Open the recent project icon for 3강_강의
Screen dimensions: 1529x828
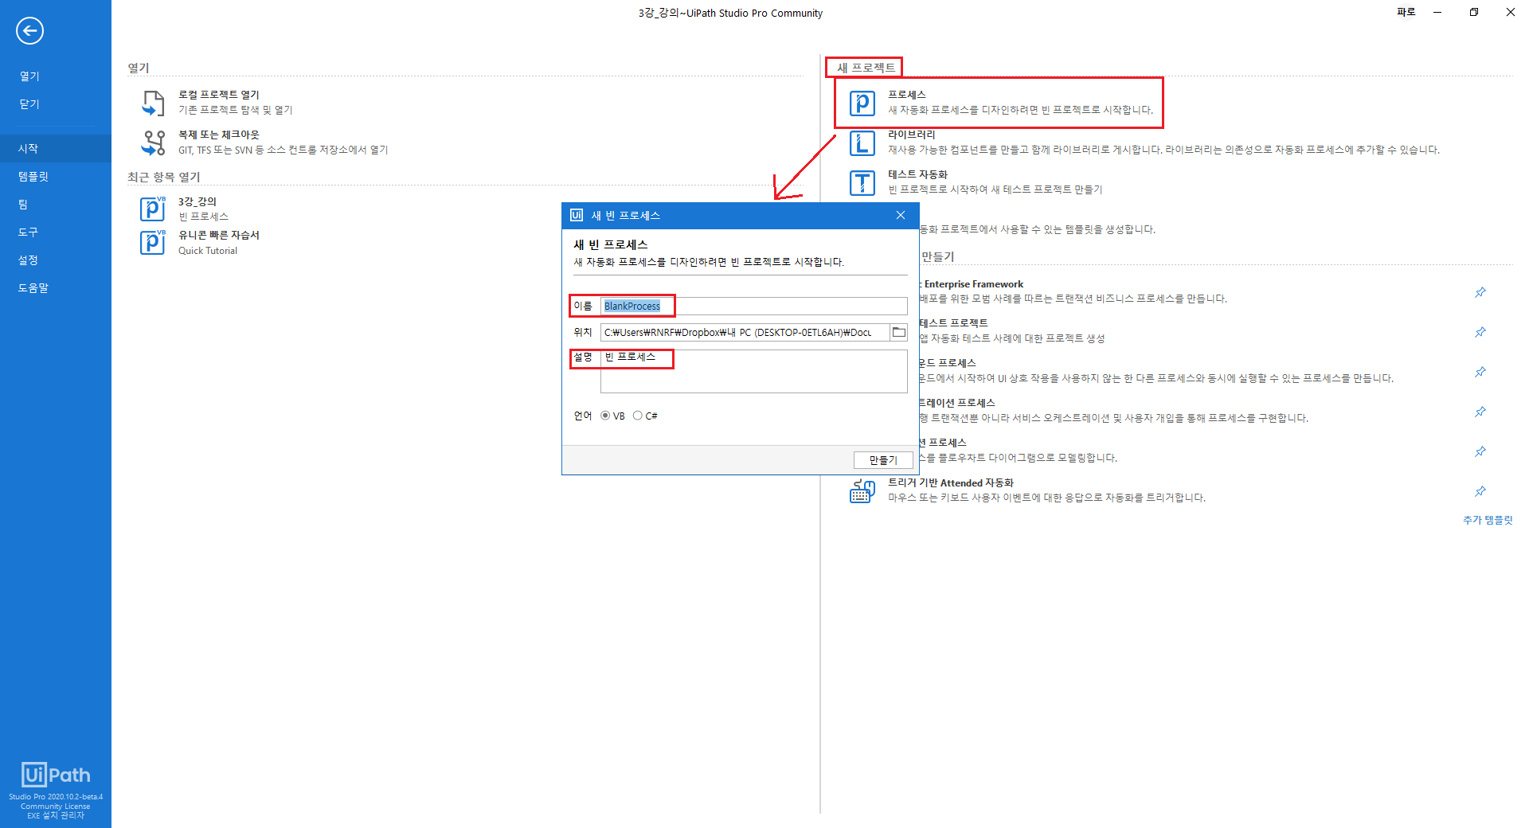tap(153, 209)
